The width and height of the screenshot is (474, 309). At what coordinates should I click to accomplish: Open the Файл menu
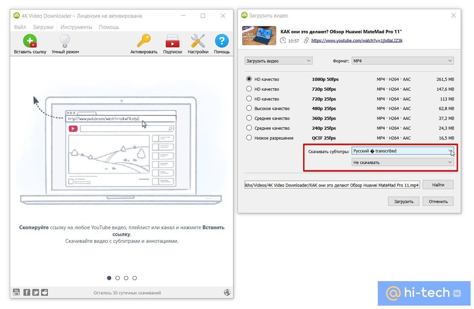tap(20, 27)
